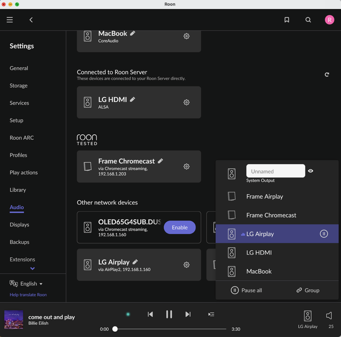The image size is (341, 337).
Task: Refresh the Connected to Roon Server list
Action: coord(327,75)
